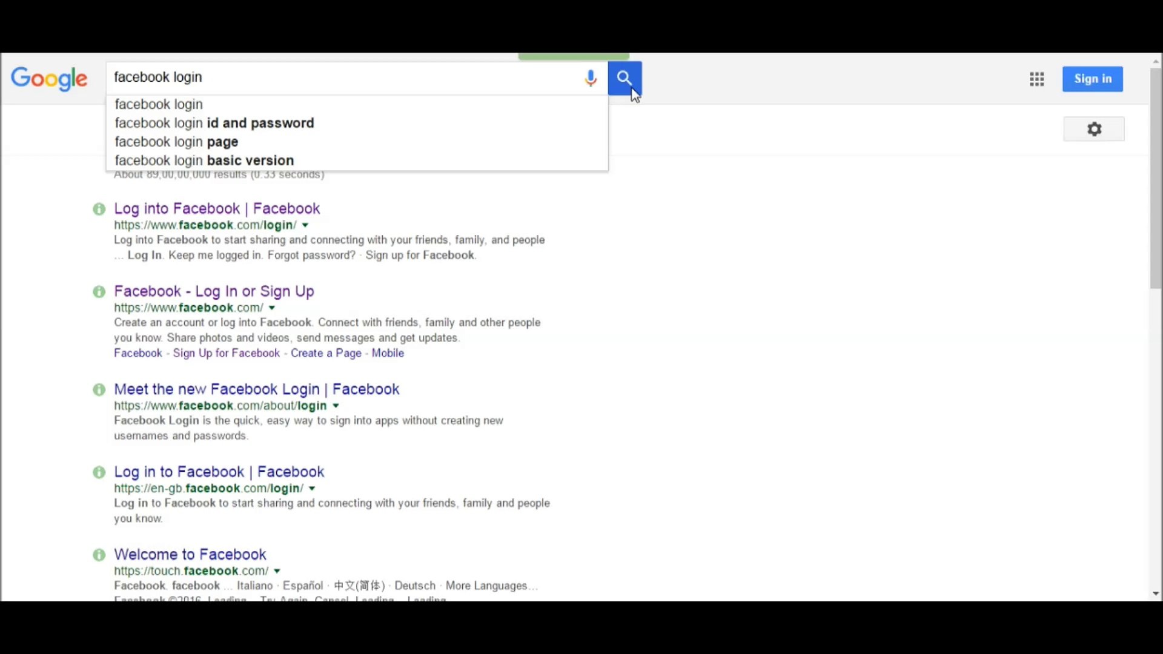
Task: Open the settings gear menu
Action: coord(1094,129)
